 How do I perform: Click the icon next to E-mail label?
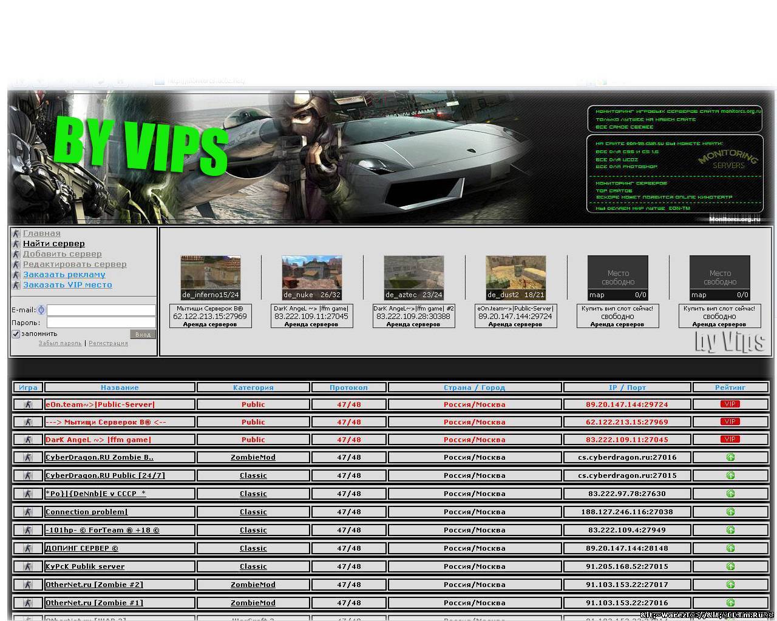pos(41,310)
